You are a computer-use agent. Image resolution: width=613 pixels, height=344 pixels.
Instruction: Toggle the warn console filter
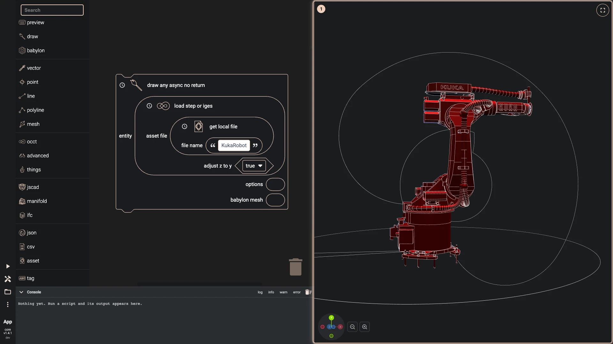(x=284, y=292)
